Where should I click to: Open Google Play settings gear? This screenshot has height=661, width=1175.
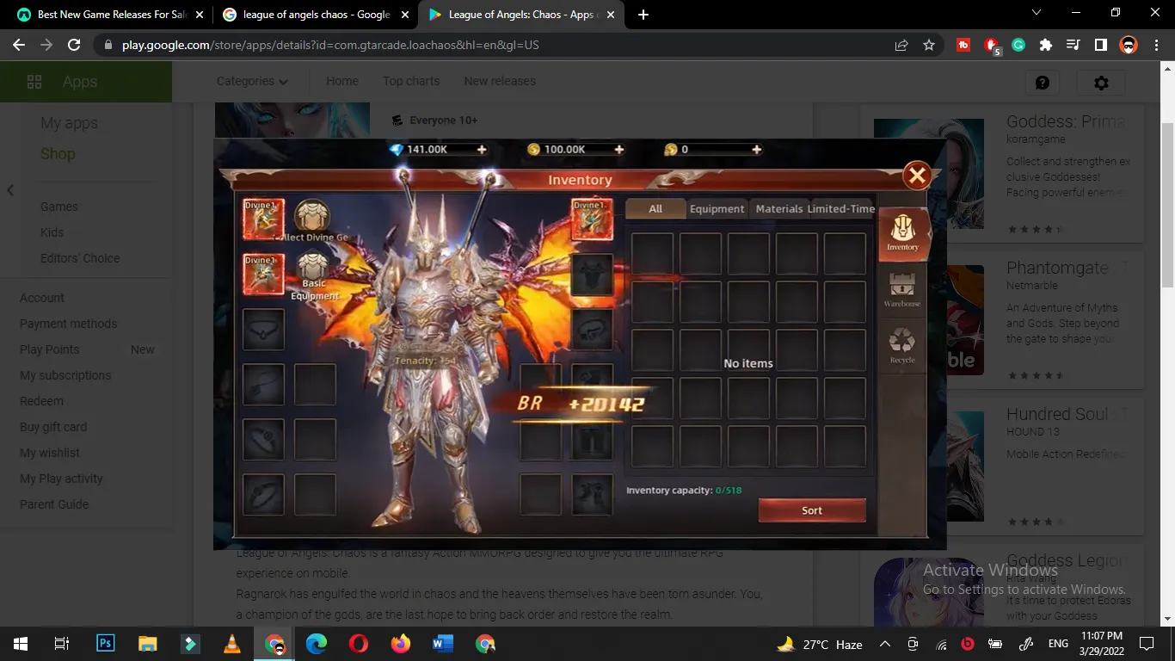tap(1101, 83)
